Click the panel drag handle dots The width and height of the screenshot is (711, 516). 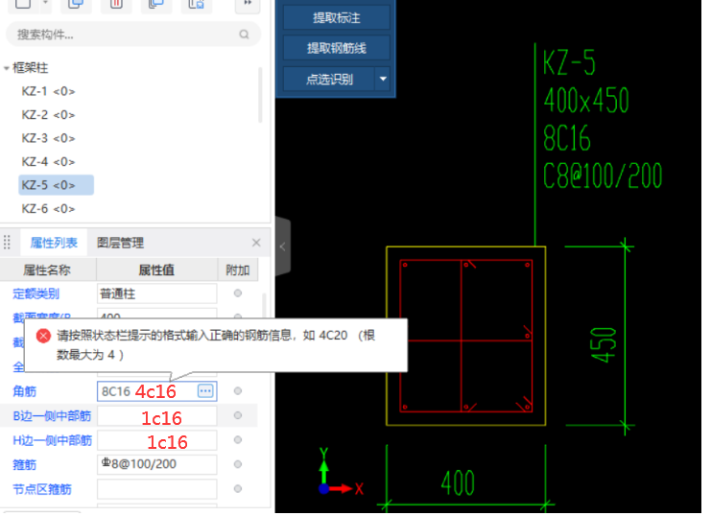pos(7,243)
